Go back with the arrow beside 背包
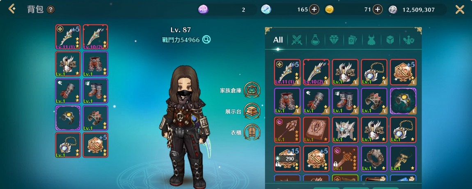Image resolution: width=472 pixels, height=189 pixels. (x=12, y=9)
